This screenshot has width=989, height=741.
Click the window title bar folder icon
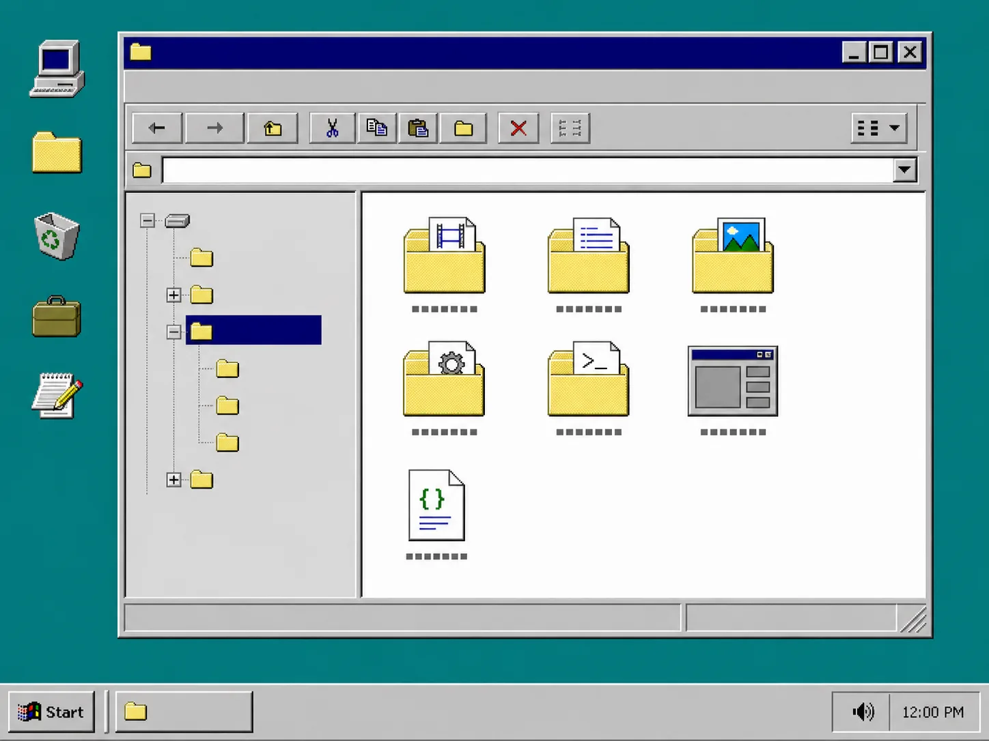[x=141, y=52]
